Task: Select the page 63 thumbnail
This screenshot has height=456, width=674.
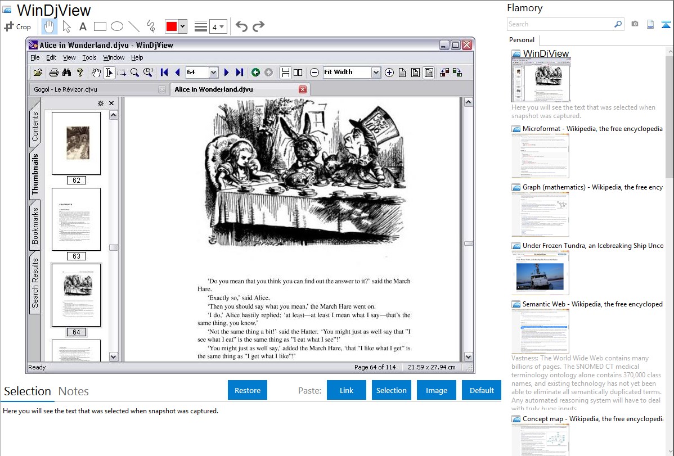Action: 77,219
